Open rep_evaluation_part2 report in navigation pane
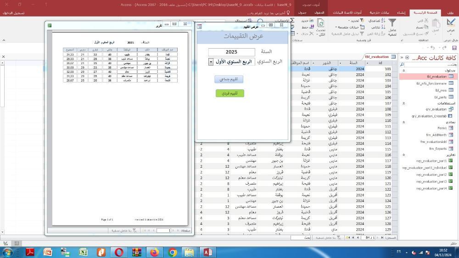The width and height of the screenshot is (459, 258). click(431, 175)
